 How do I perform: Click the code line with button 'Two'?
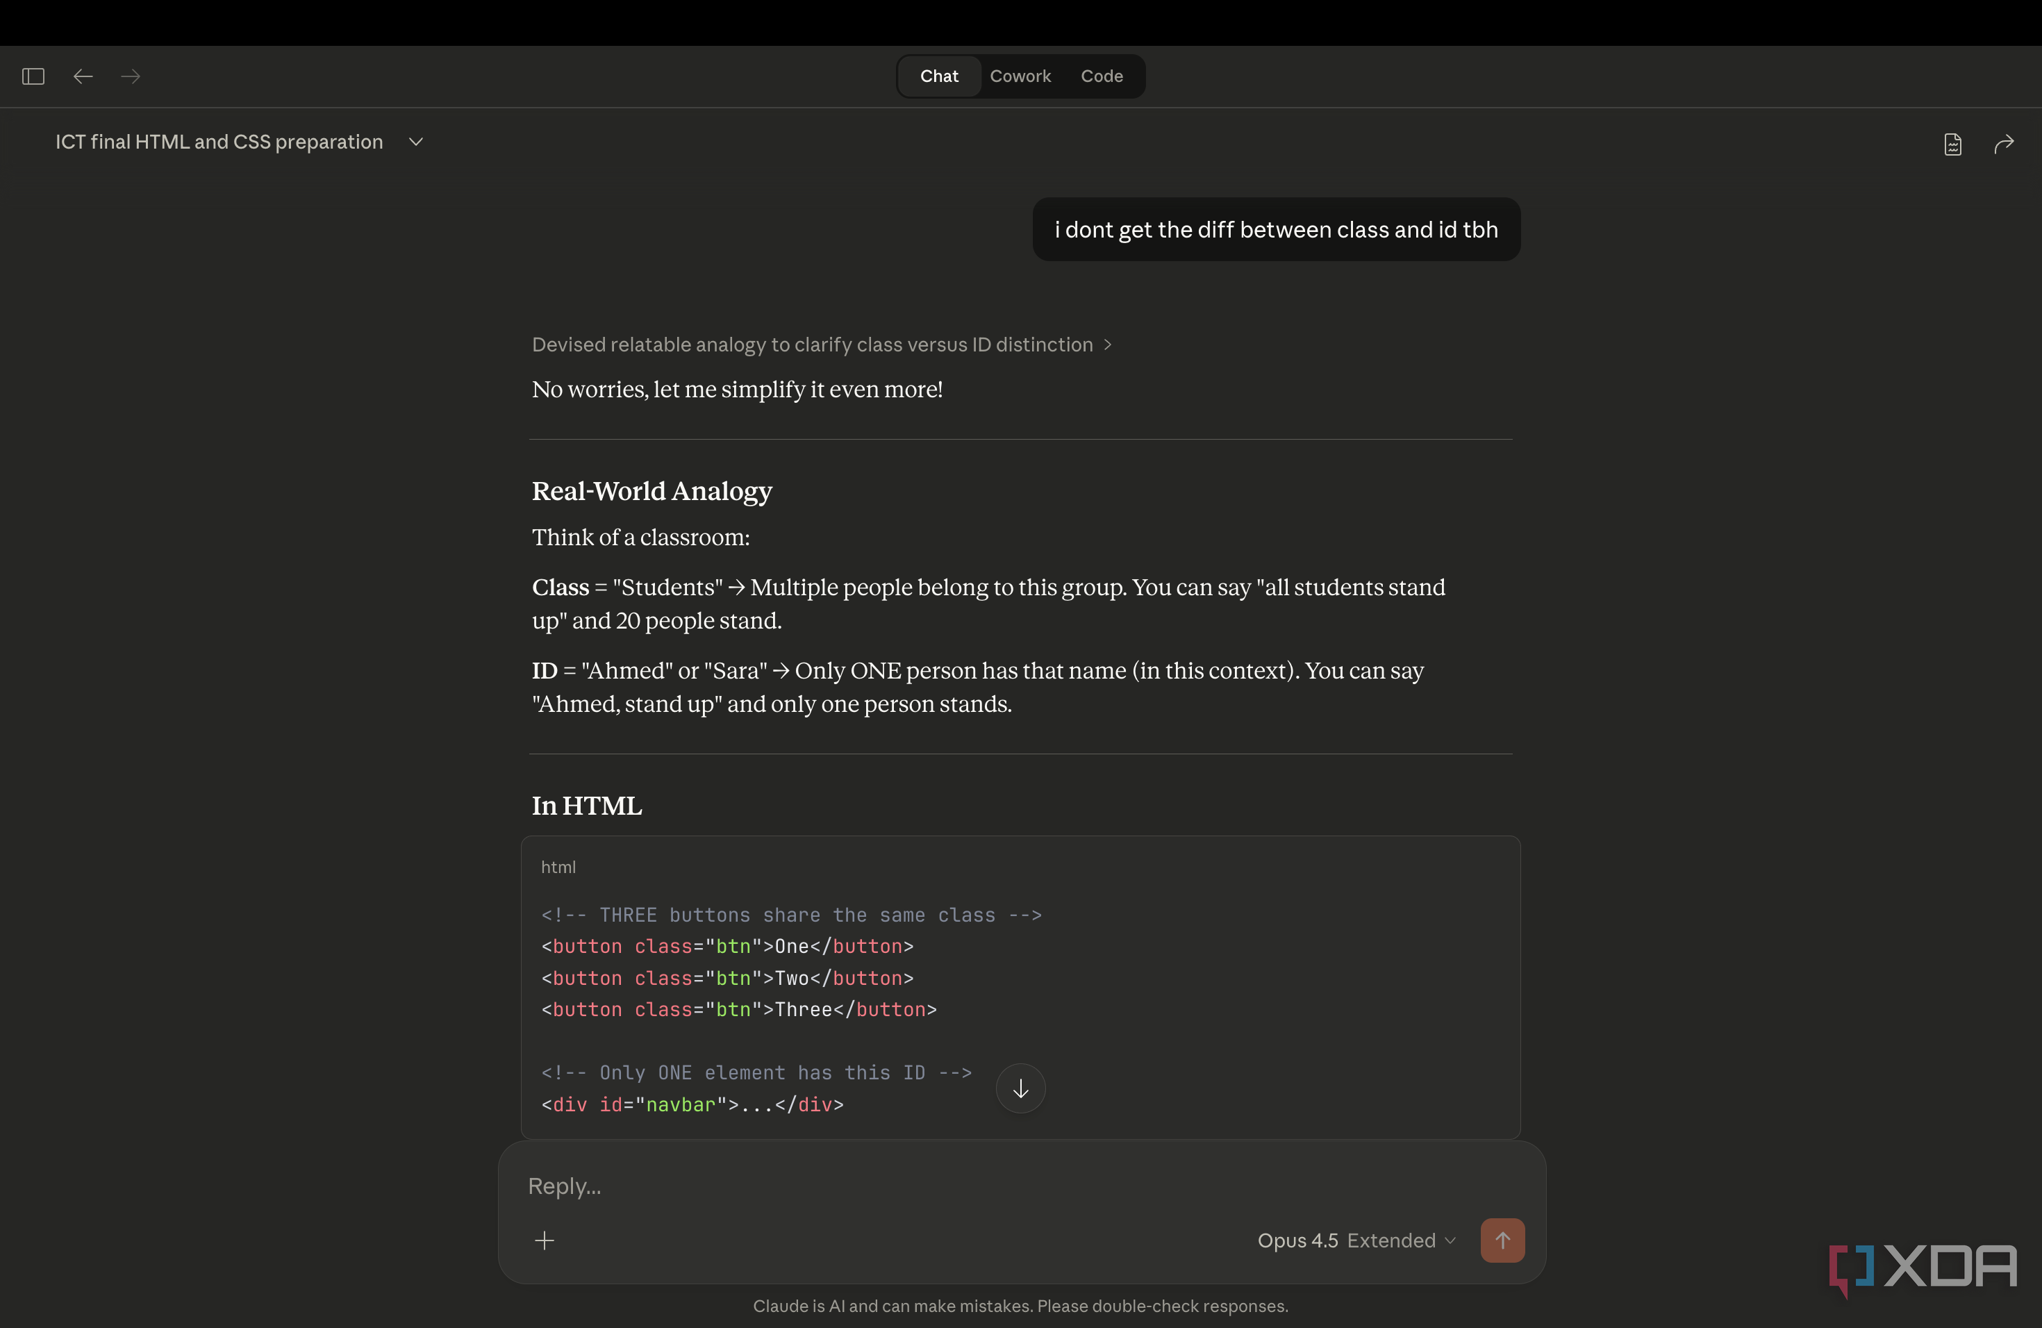click(727, 978)
